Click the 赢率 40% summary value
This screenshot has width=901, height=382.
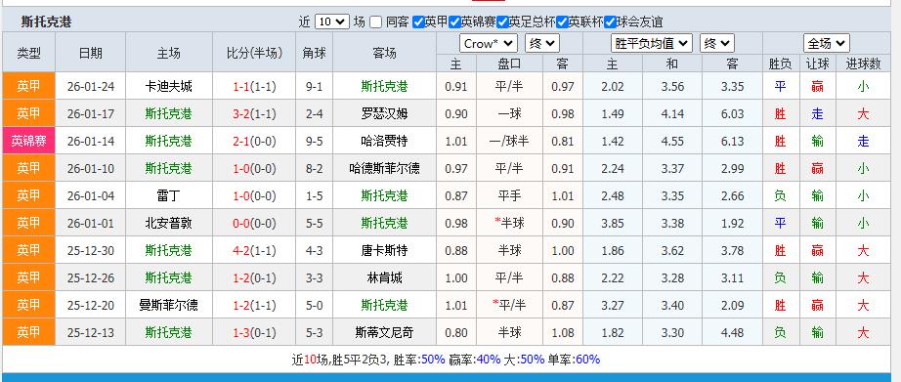489,360
